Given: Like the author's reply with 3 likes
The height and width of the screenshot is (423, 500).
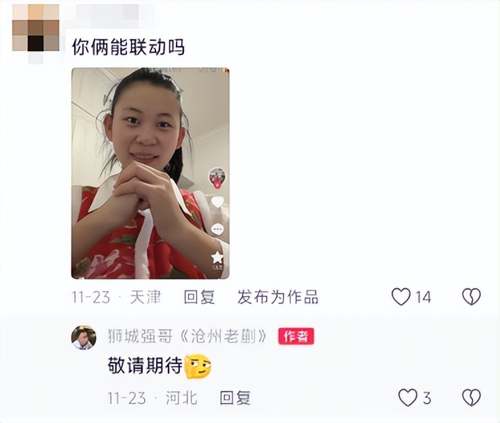Looking at the screenshot, I should tap(408, 397).
